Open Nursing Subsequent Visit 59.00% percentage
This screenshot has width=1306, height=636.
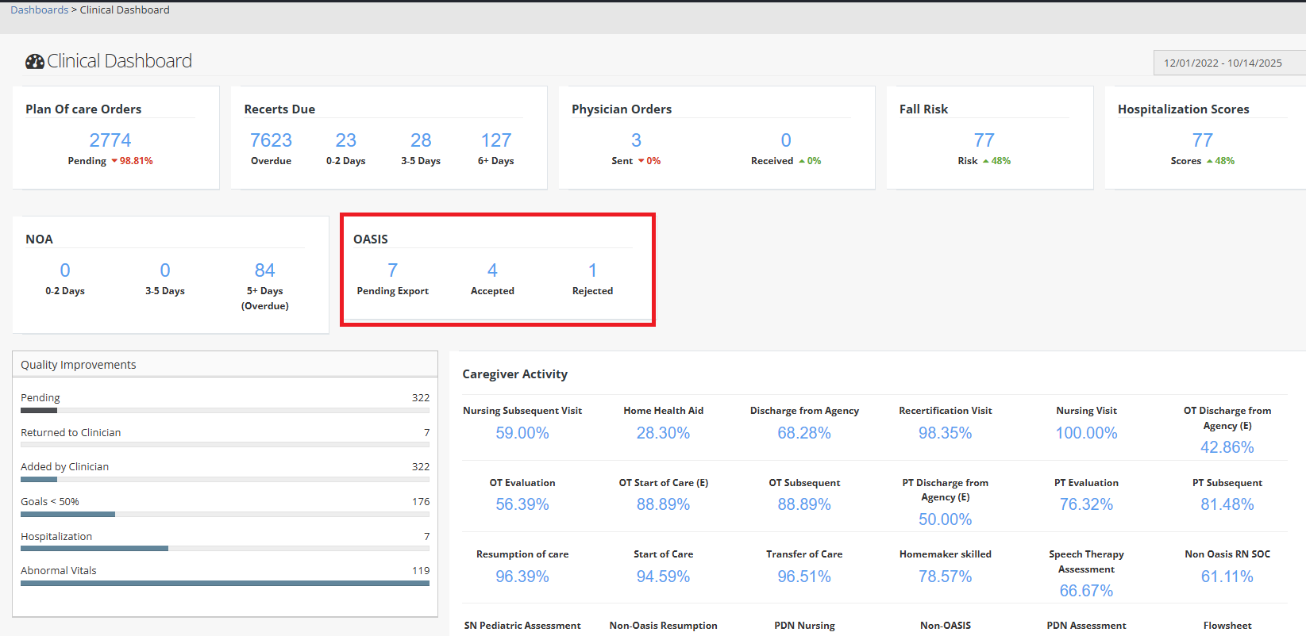(522, 433)
